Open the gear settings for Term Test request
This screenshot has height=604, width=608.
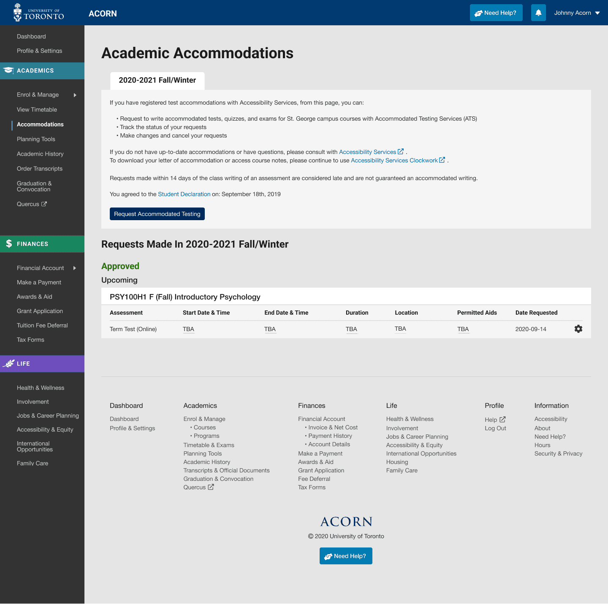pyautogui.click(x=578, y=329)
